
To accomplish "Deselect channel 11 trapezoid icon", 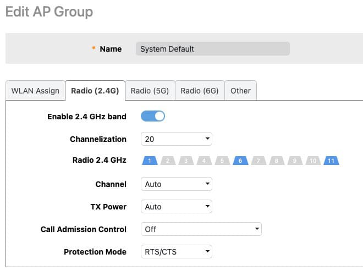I will (331, 161).
